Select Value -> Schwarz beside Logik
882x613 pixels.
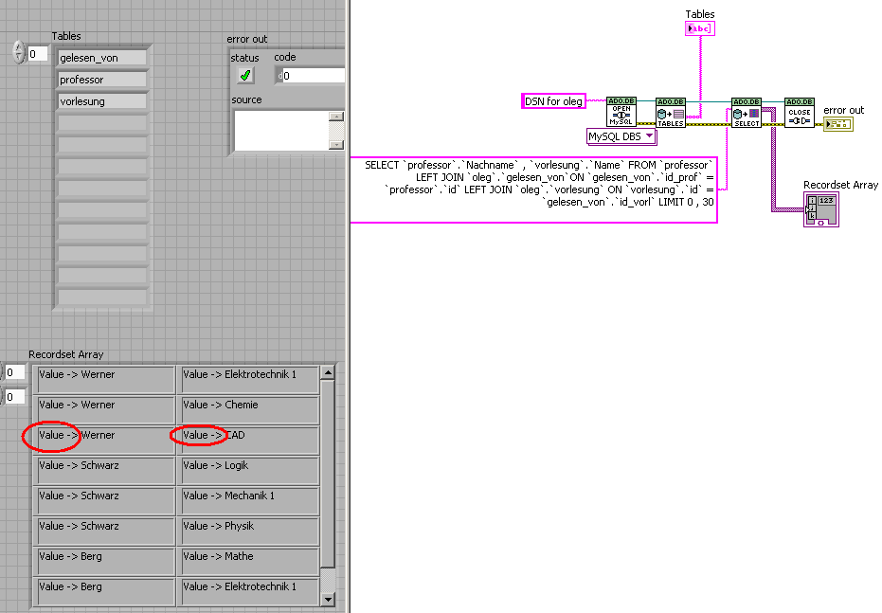(104, 470)
